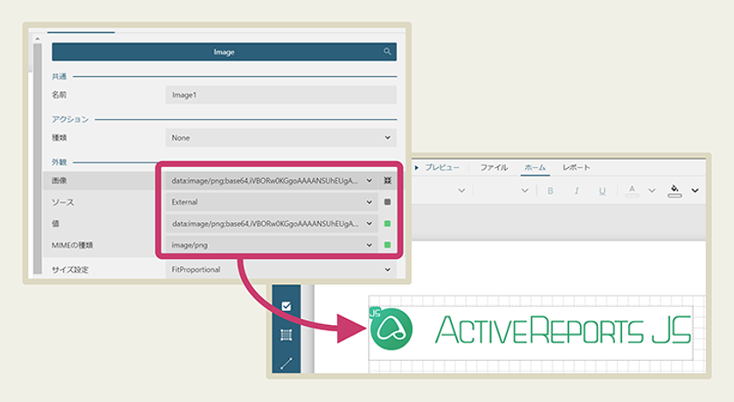Open the ファイル tab

(x=494, y=168)
